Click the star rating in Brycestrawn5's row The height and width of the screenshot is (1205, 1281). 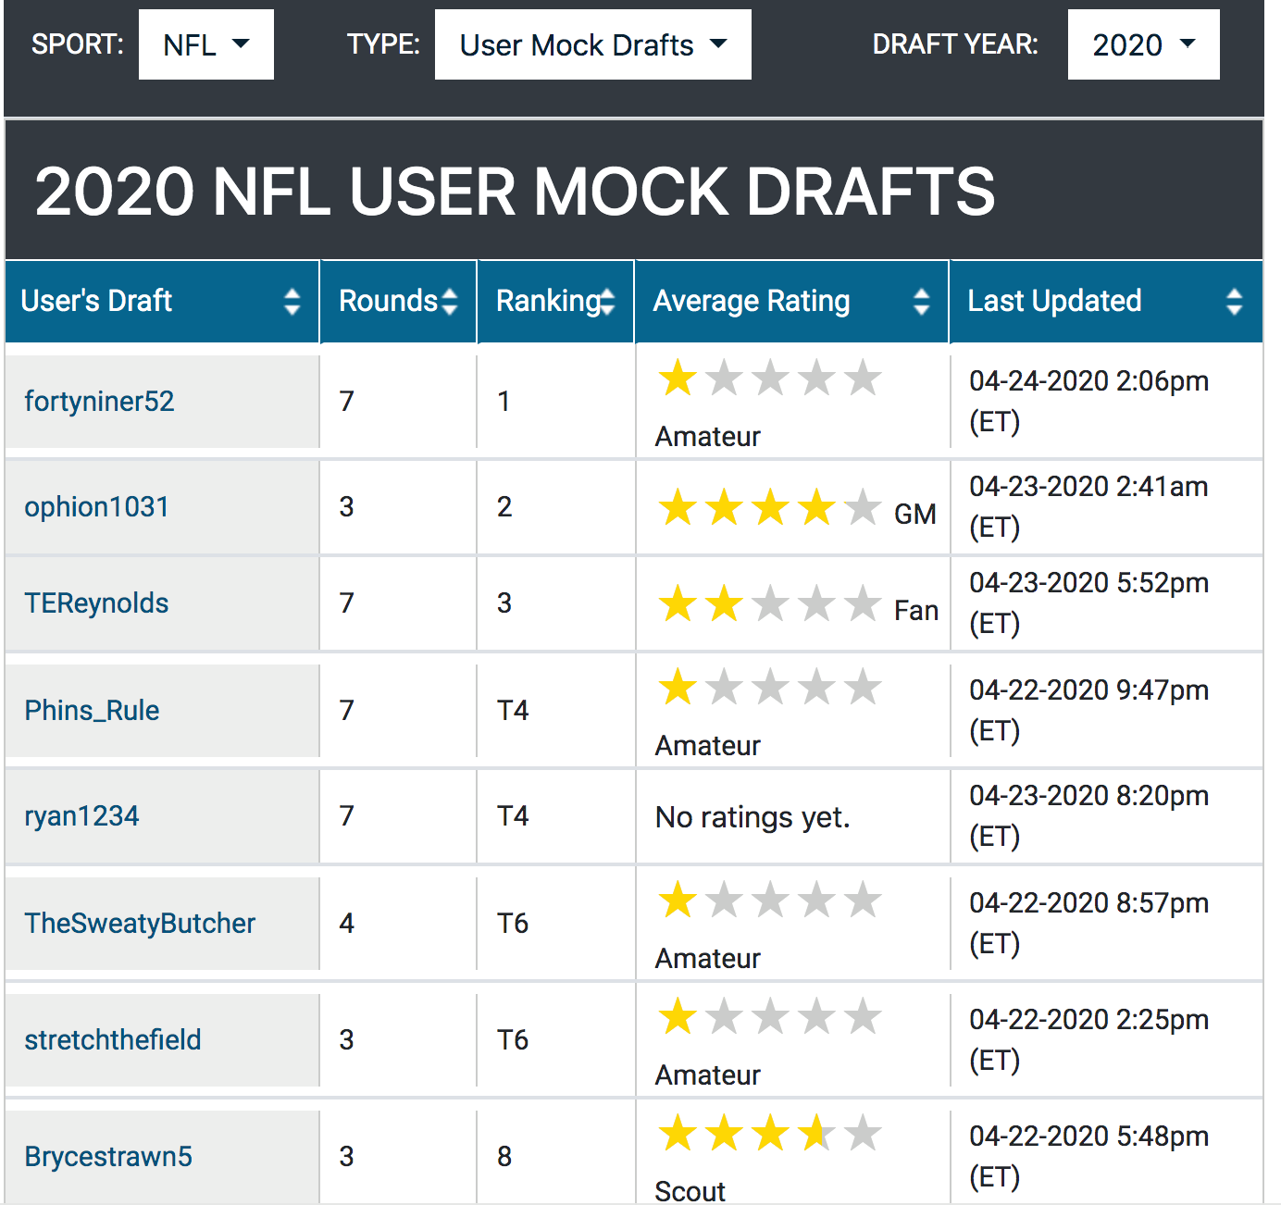click(x=770, y=1134)
